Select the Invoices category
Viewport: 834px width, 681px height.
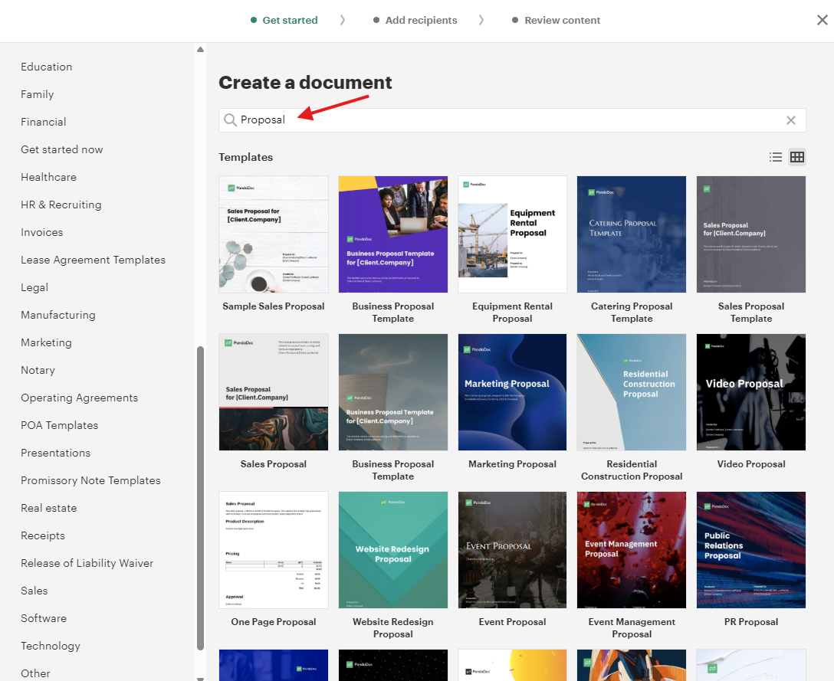(42, 232)
